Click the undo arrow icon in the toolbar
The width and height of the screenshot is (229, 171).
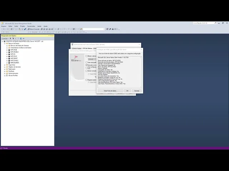click(x=64, y=29)
